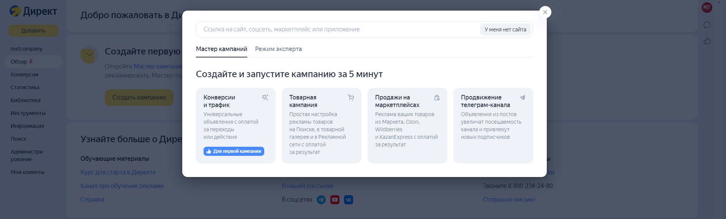Select the Продвижение телеграм-канала card

click(x=493, y=126)
